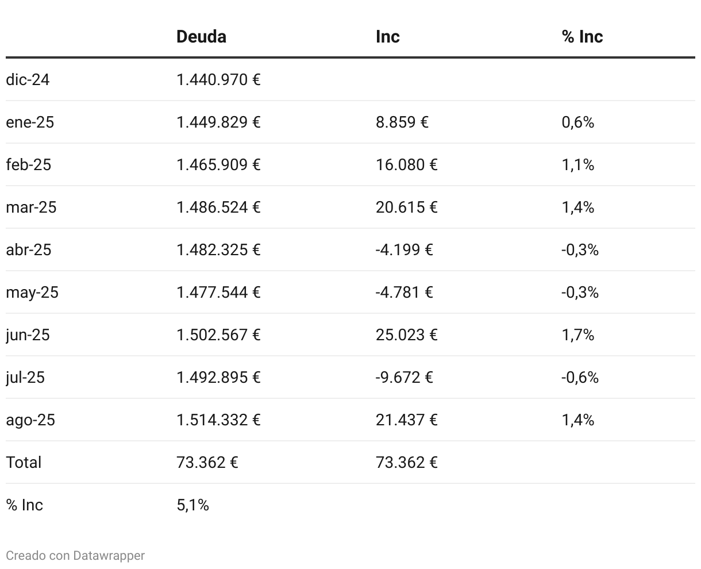The width and height of the screenshot is (701, 569).
Task: Select the dic-24 row label
Action: coord(28,79)
